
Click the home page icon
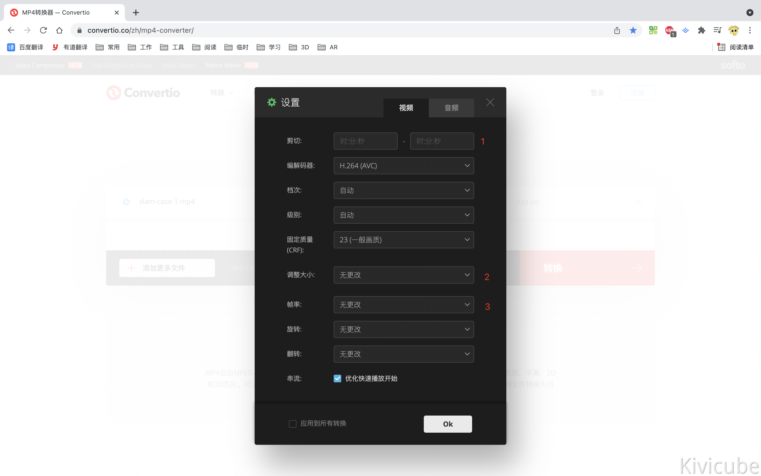[59, 30]
